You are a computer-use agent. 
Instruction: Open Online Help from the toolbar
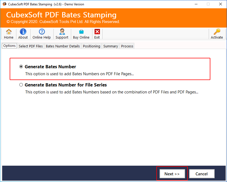[x=42, y=32]
